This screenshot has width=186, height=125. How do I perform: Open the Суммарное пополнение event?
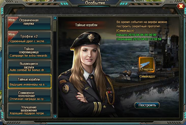click(x=30, y=96)
